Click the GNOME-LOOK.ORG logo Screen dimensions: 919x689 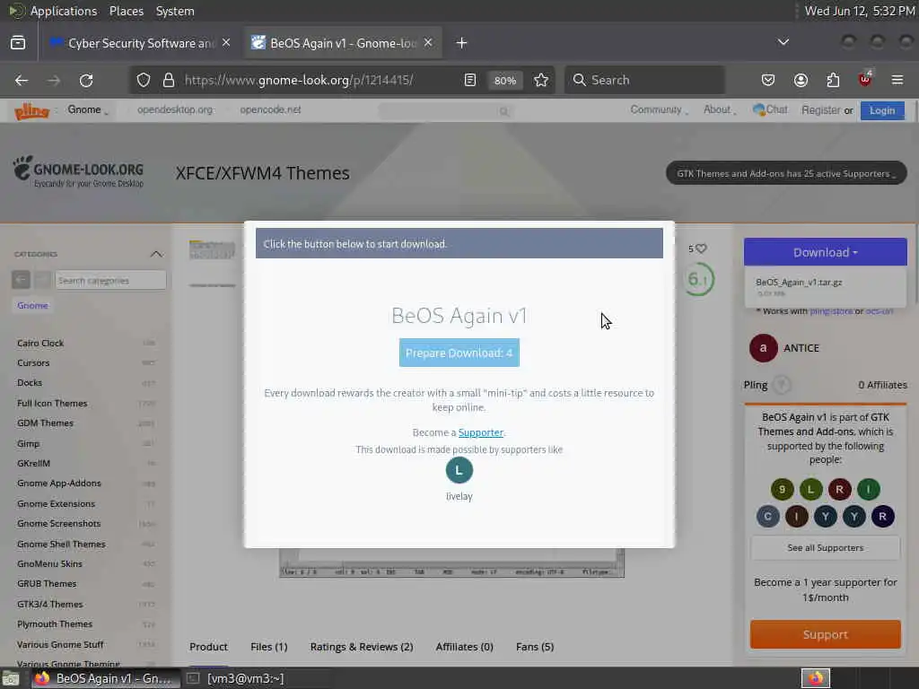[x=79, y=171]
